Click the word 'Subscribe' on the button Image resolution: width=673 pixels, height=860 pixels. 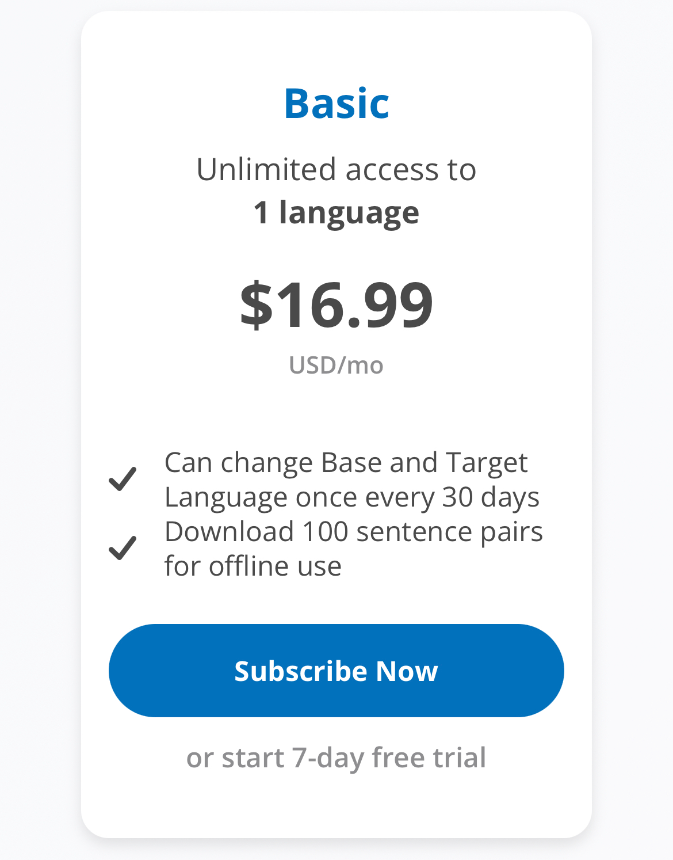coord(301,671)
